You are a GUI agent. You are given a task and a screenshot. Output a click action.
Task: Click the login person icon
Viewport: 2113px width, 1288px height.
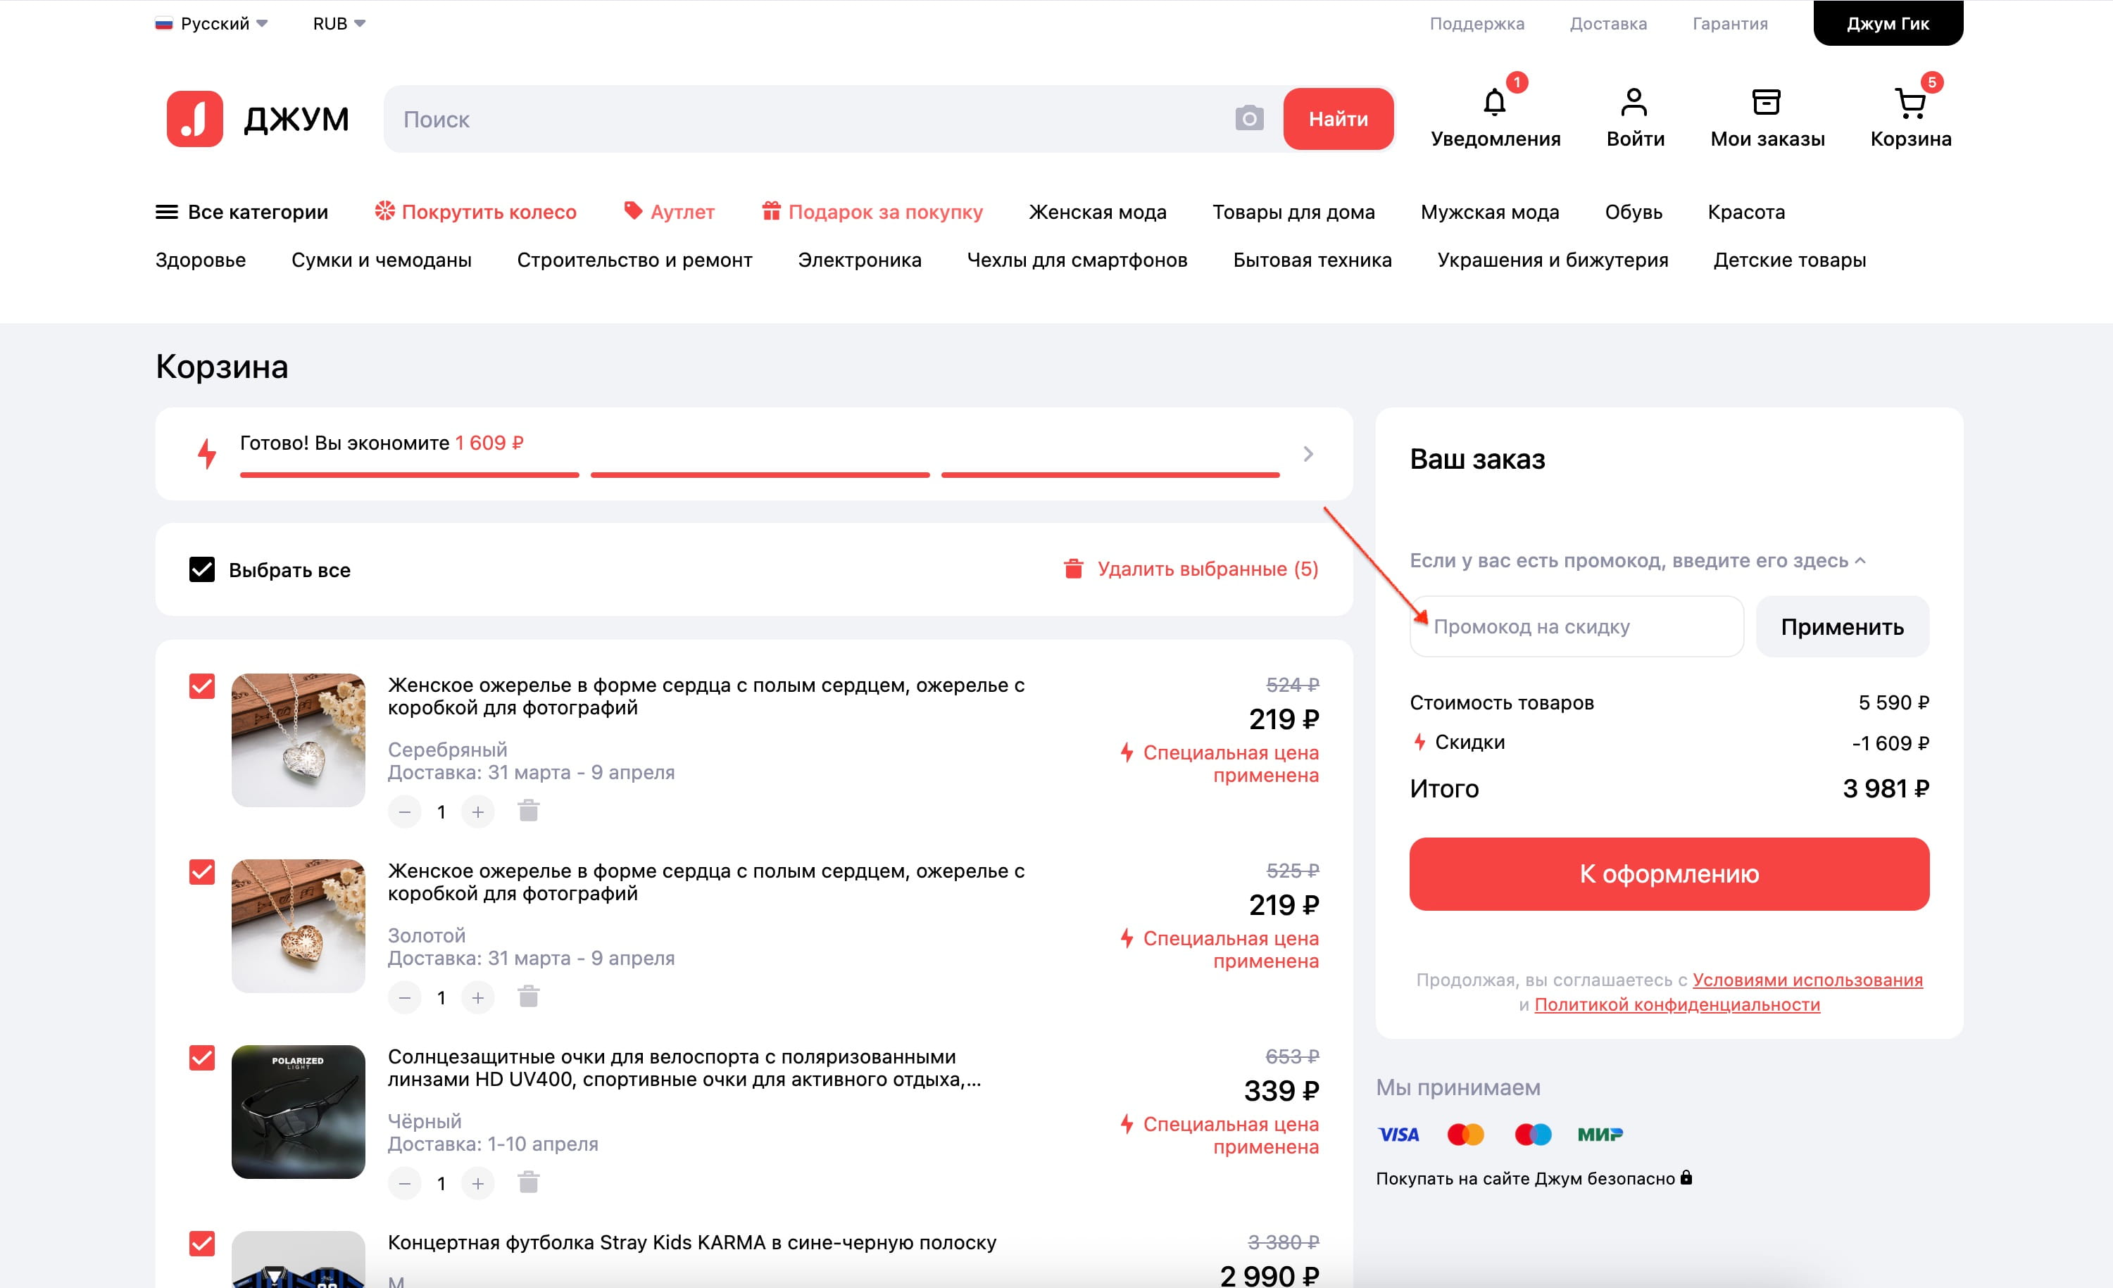click(1634, 103)
